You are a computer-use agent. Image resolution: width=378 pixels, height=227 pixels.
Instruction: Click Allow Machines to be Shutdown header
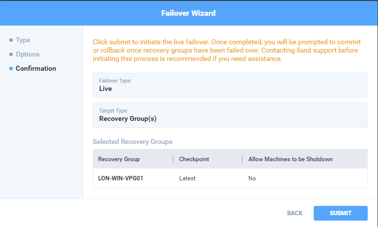[290, 159]
